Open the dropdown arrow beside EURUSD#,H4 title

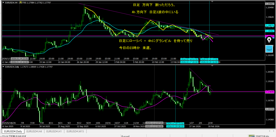tap(4, 3)
